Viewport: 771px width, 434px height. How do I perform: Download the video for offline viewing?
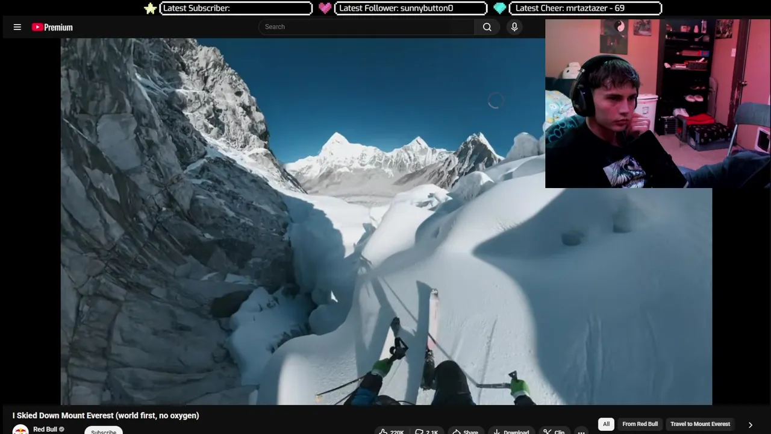tap(511, 432)
